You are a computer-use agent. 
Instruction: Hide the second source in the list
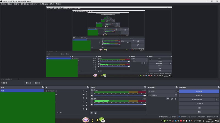tap(84, 95)
